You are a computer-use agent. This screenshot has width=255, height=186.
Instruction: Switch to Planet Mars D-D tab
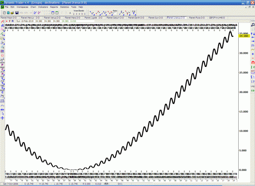tap(73, 18)
